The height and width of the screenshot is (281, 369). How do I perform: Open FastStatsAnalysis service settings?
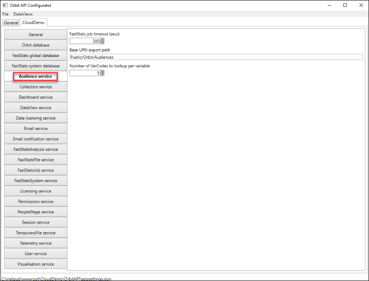point(36,149)
